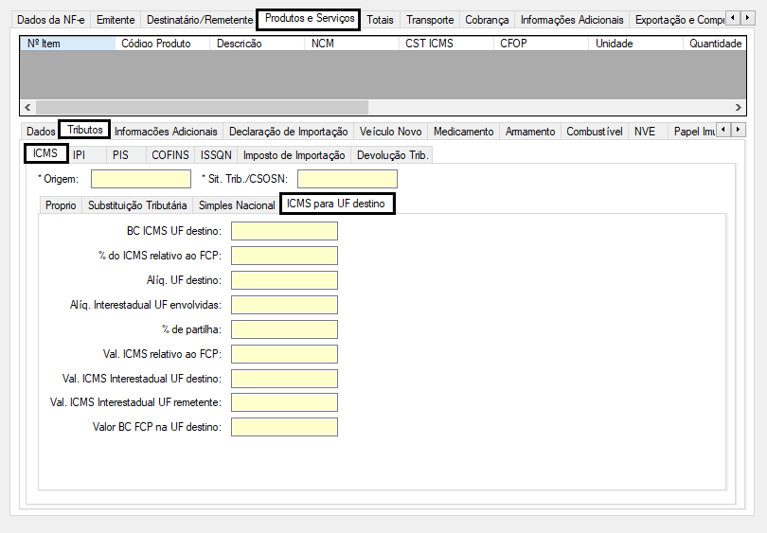767x533 pixels.
Task: Focus Valor BC FCP na UF destino field
Action: tap(284, 427)
